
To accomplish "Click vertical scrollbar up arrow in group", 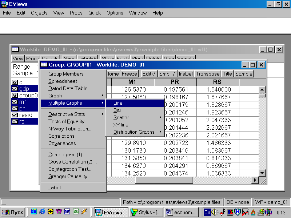I will pyautogui.click(x=262, y=90).
